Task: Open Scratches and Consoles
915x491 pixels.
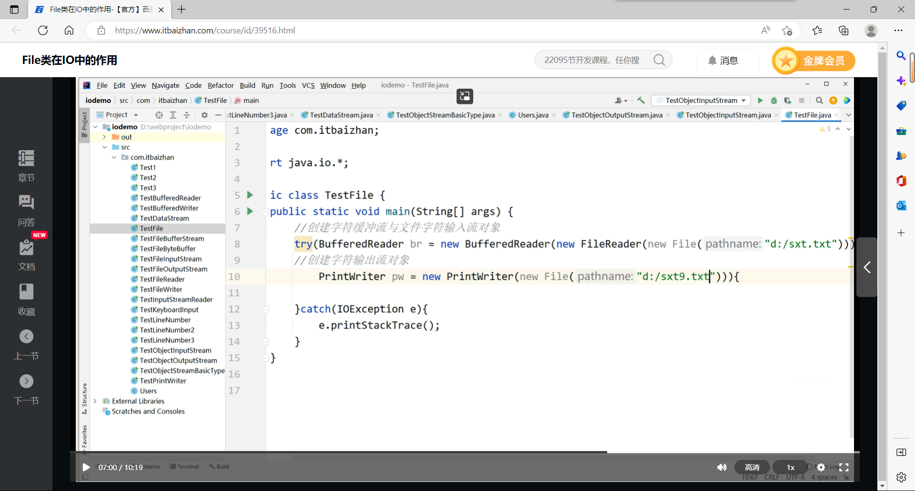Action: coord(148,411)
